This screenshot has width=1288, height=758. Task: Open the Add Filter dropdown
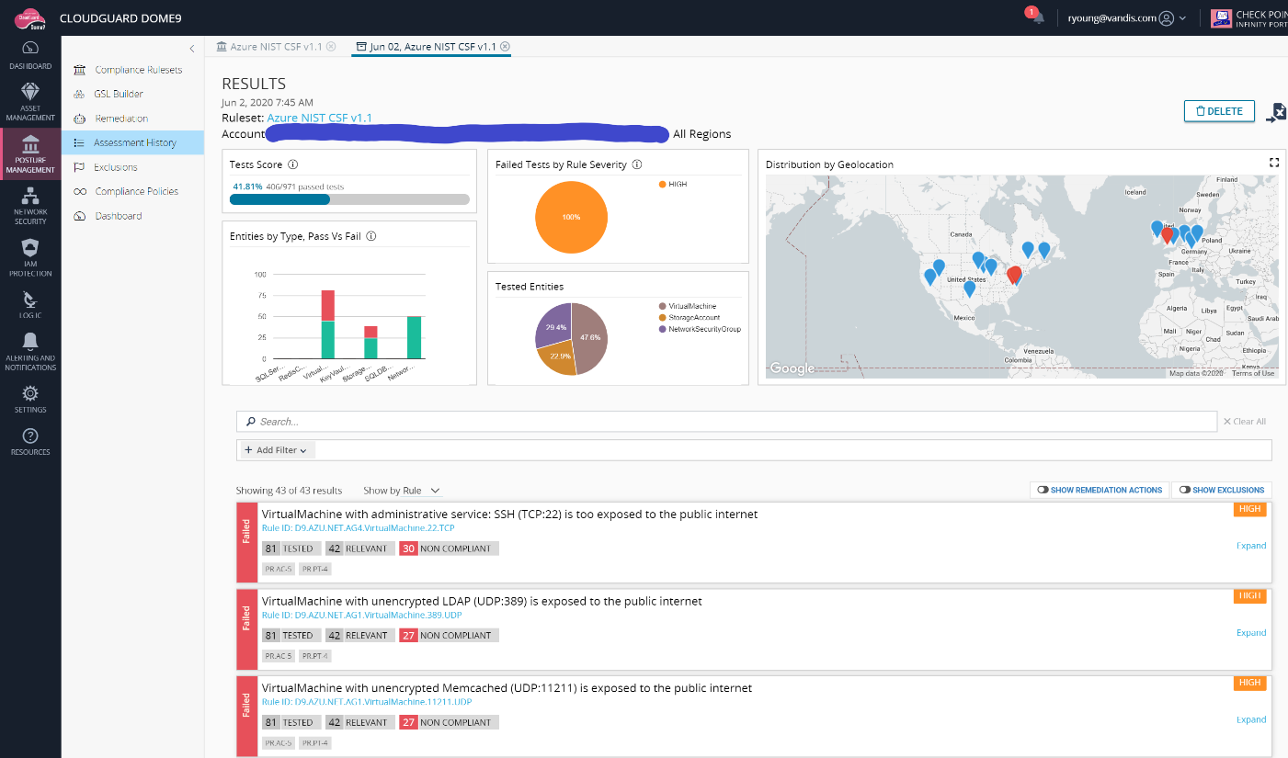click(x=278, y=450)
